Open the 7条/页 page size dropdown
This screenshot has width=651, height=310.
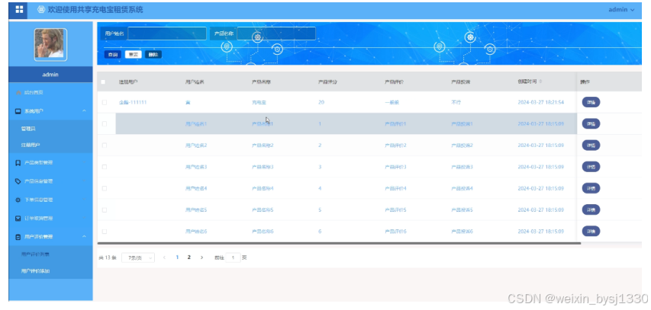[138, 257]
